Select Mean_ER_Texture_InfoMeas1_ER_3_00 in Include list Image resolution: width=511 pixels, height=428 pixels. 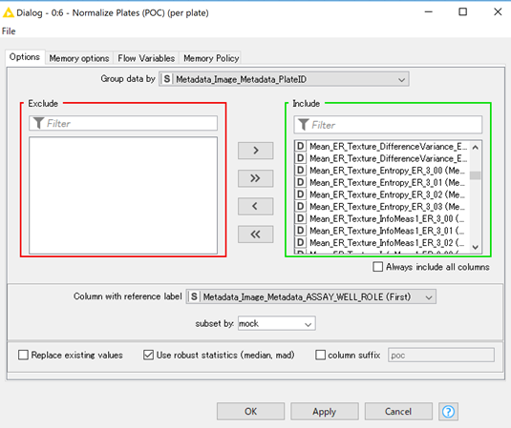pyautogui.click(x=381, y=218)
